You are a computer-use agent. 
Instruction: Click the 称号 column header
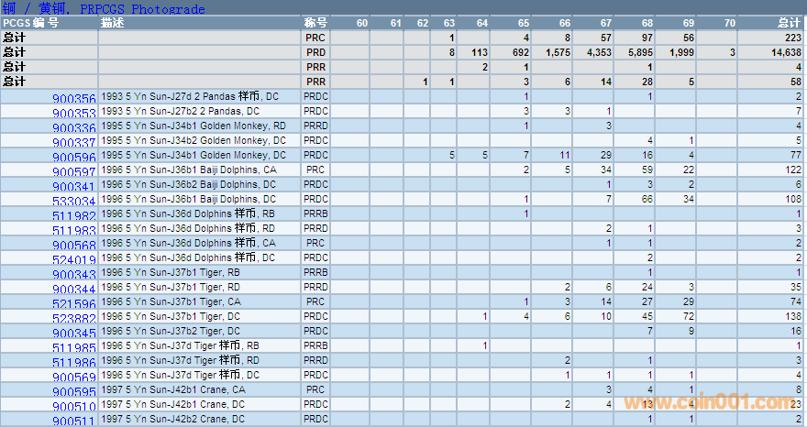[x=315, y=22]
